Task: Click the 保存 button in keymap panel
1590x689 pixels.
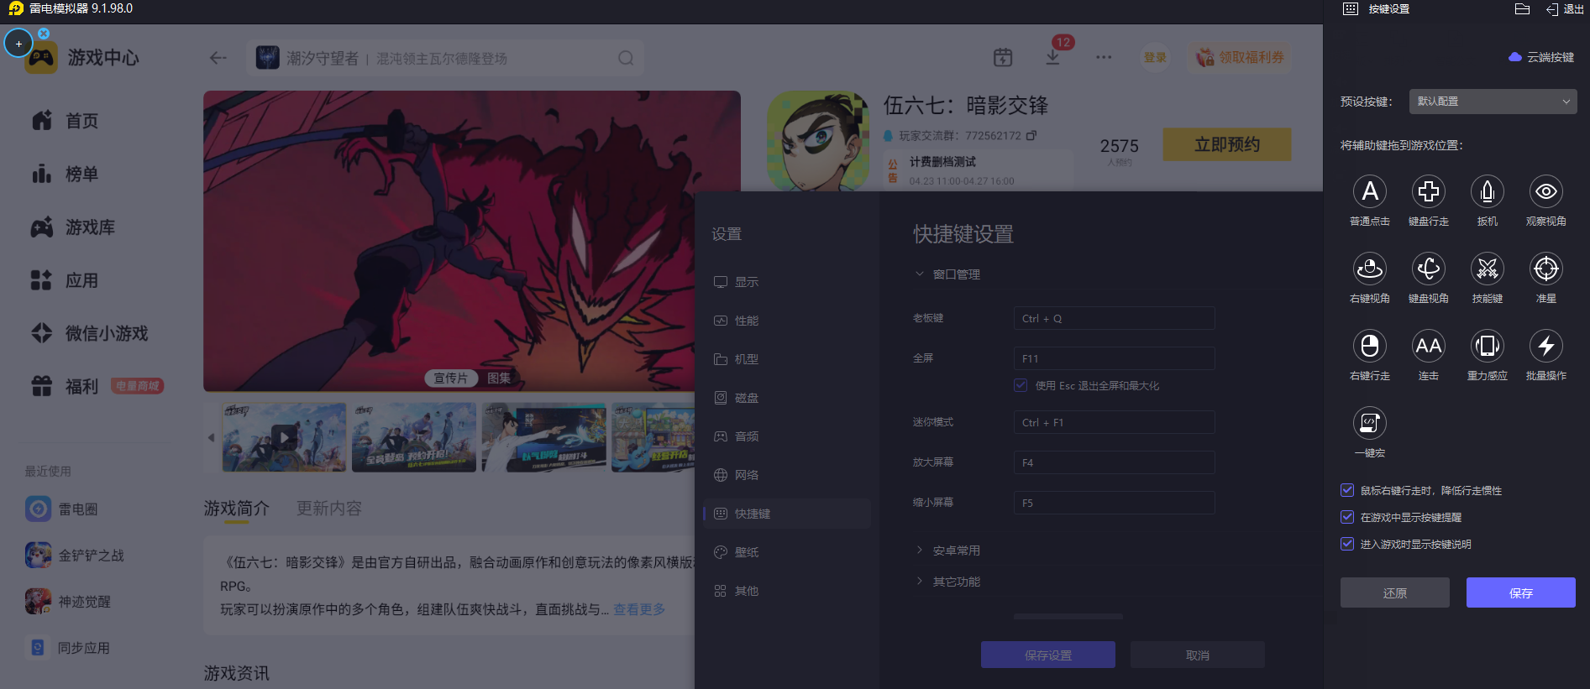Action: pyautogui.click(x=1521, y=592)
